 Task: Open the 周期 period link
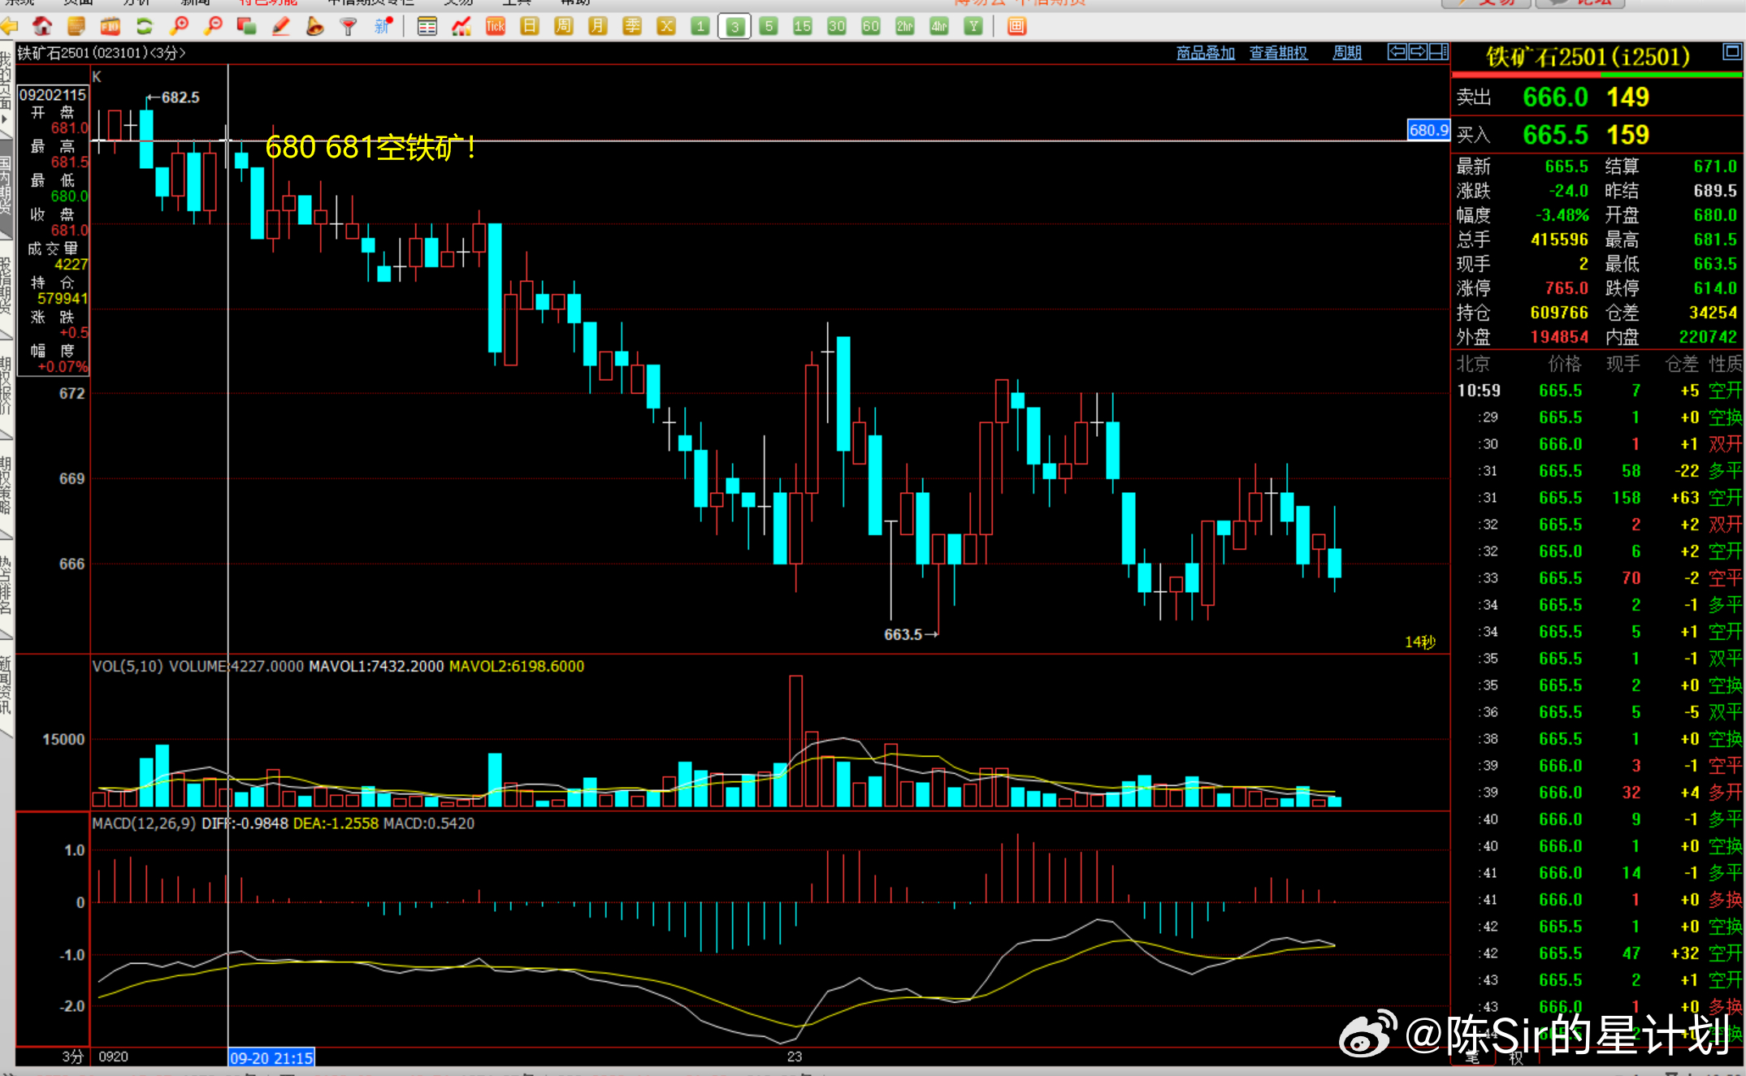[1347, 53]
